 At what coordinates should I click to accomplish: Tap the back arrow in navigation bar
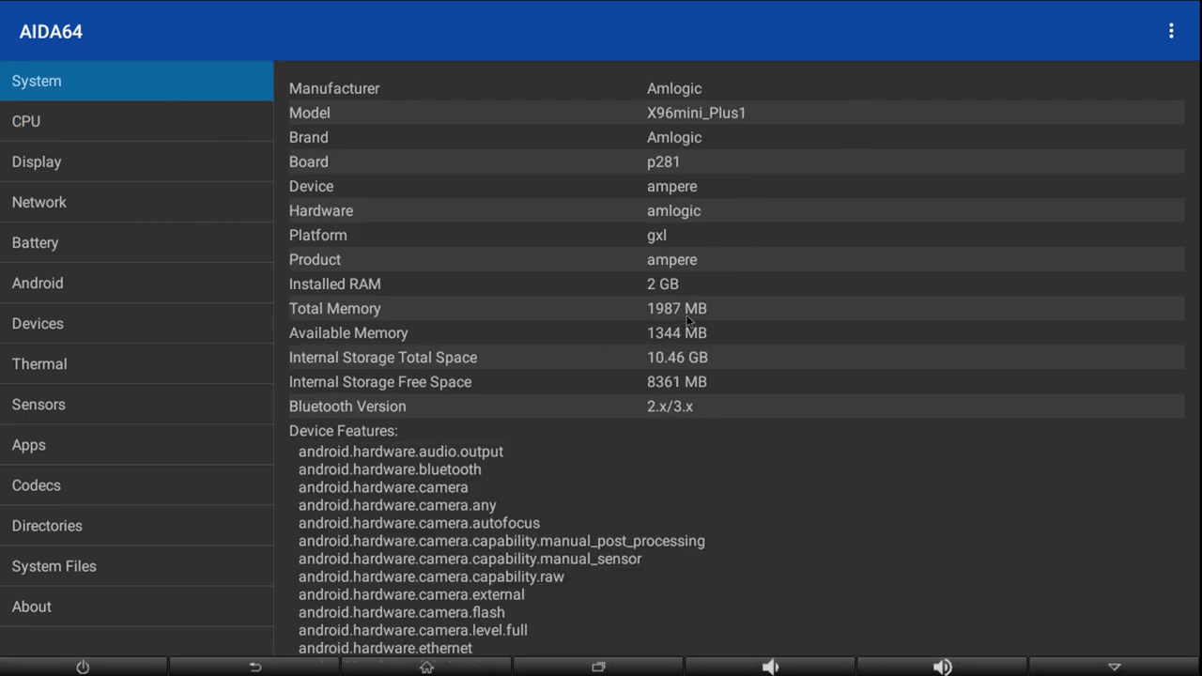[254, 667]
